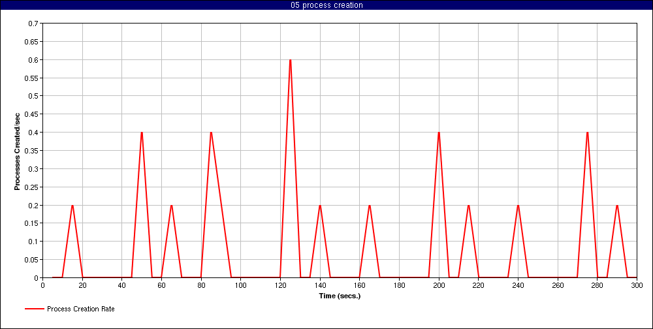
Task: Select the "Processes Created/sec" y-axis label
Action: pyautogui.click(x=17, y=150)
